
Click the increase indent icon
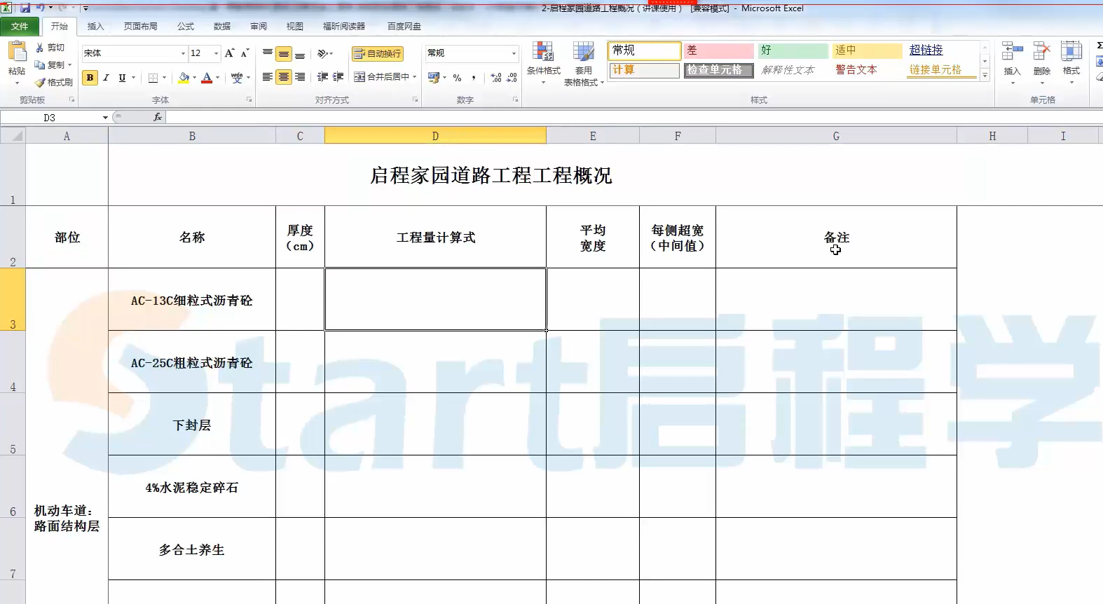338,77
